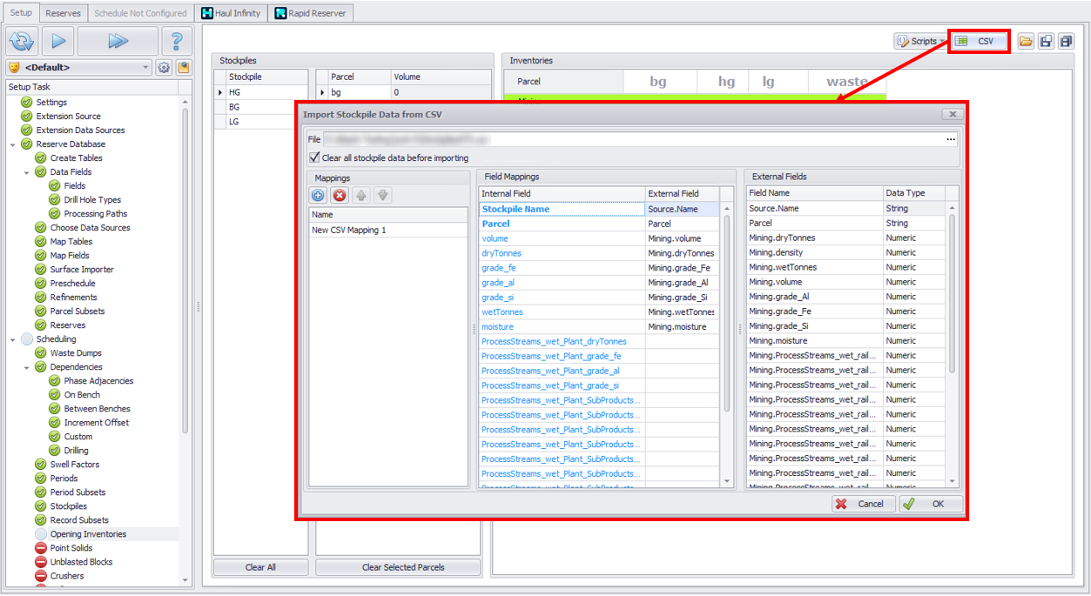
Task: Move mapping down with arrow icon
Action: [x=382, y=196]
